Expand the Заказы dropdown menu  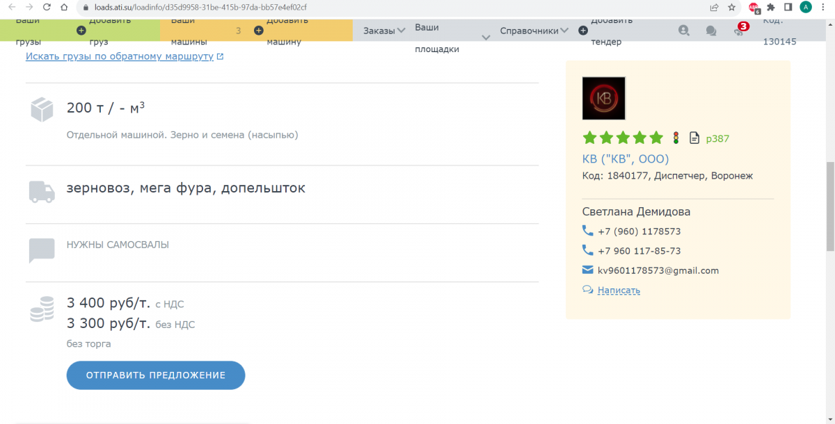(384, 31)
